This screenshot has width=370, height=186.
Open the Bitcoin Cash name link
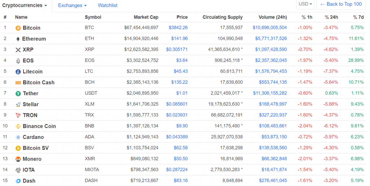point(38,83)
